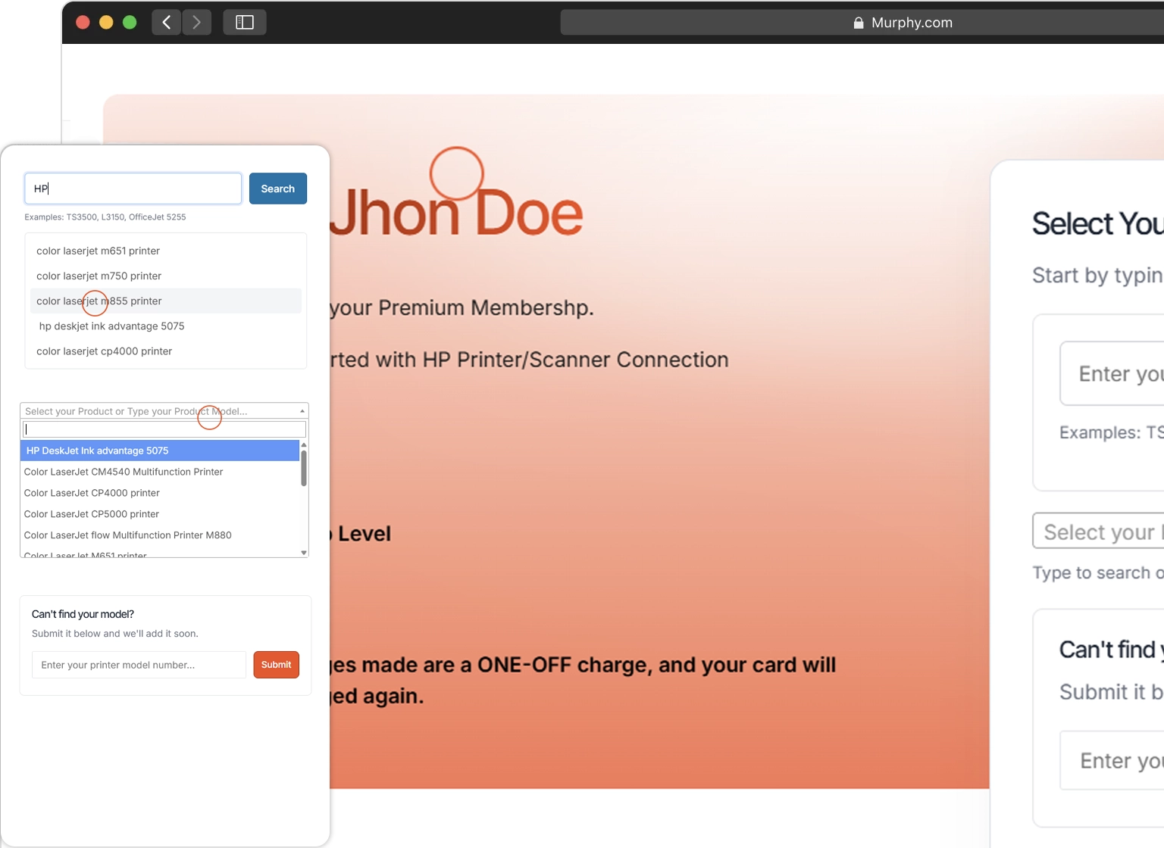This screenshot has height=848, width=1164.
Task: Click the Enter your printer model number field
Action: [139, 665]
